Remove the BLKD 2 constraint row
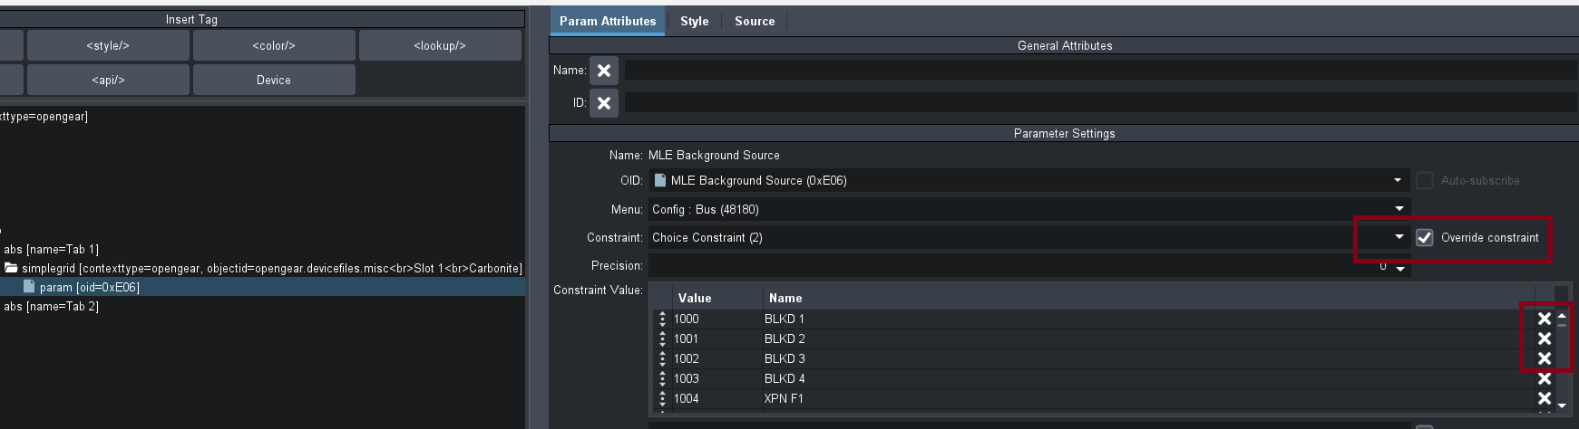The height and width of the screenshot is (429, 1579). [1544, 338]
